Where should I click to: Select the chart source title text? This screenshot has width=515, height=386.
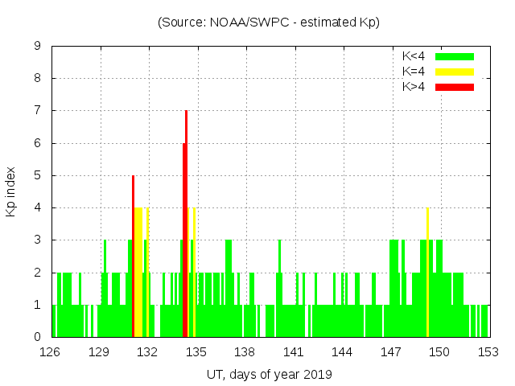tap(269, 23)
